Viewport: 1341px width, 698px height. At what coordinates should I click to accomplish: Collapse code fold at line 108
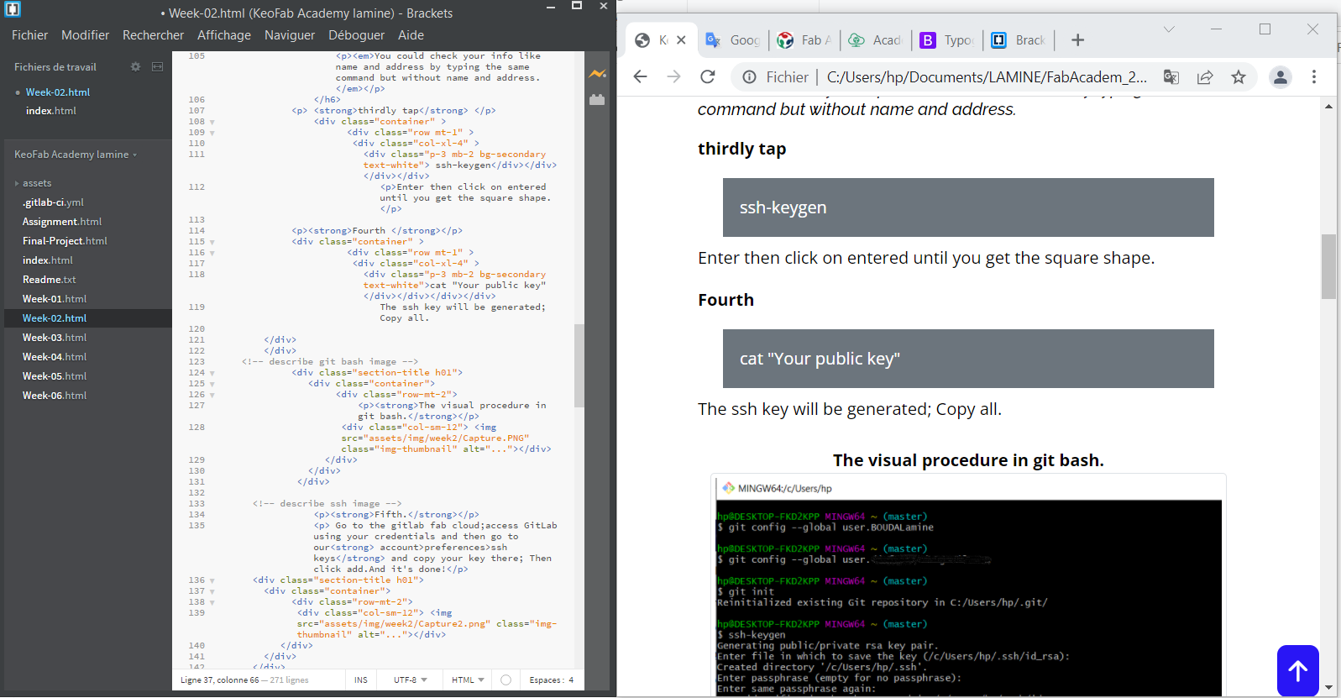pos(212,122)
